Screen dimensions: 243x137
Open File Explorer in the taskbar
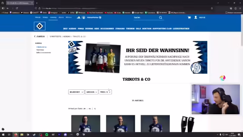point(22,134)
